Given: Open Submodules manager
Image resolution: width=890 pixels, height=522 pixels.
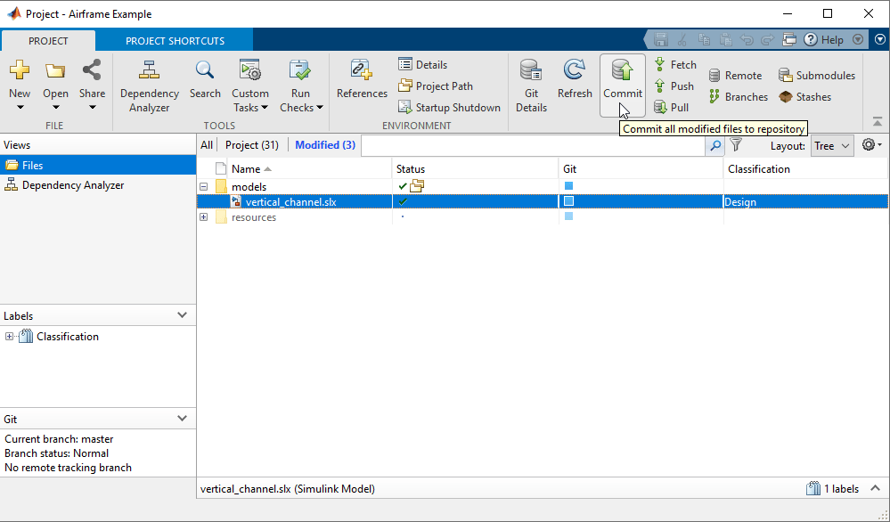Looking at the screenshot, I should [817, 76].
